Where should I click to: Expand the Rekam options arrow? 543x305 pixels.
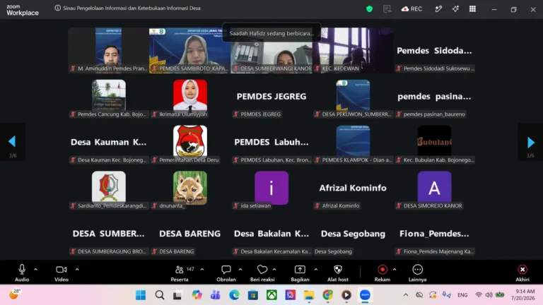pos(395,270)
